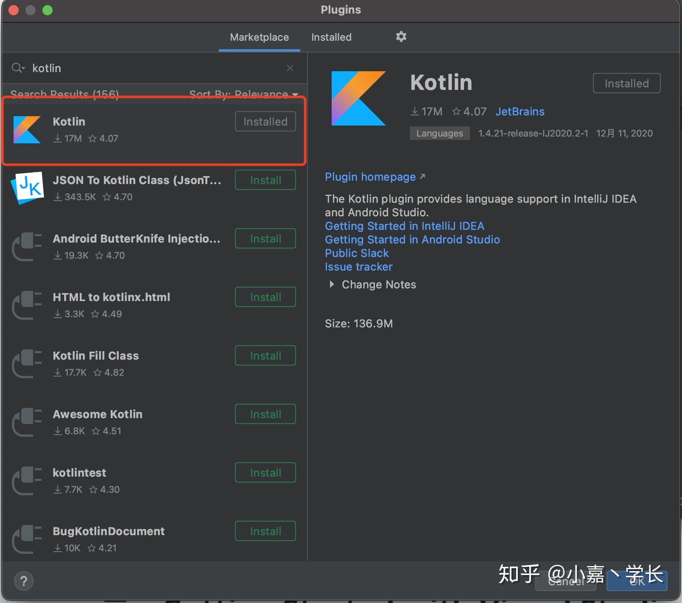
Task: Open the Plugin homepage link
Action: [370, 177]
